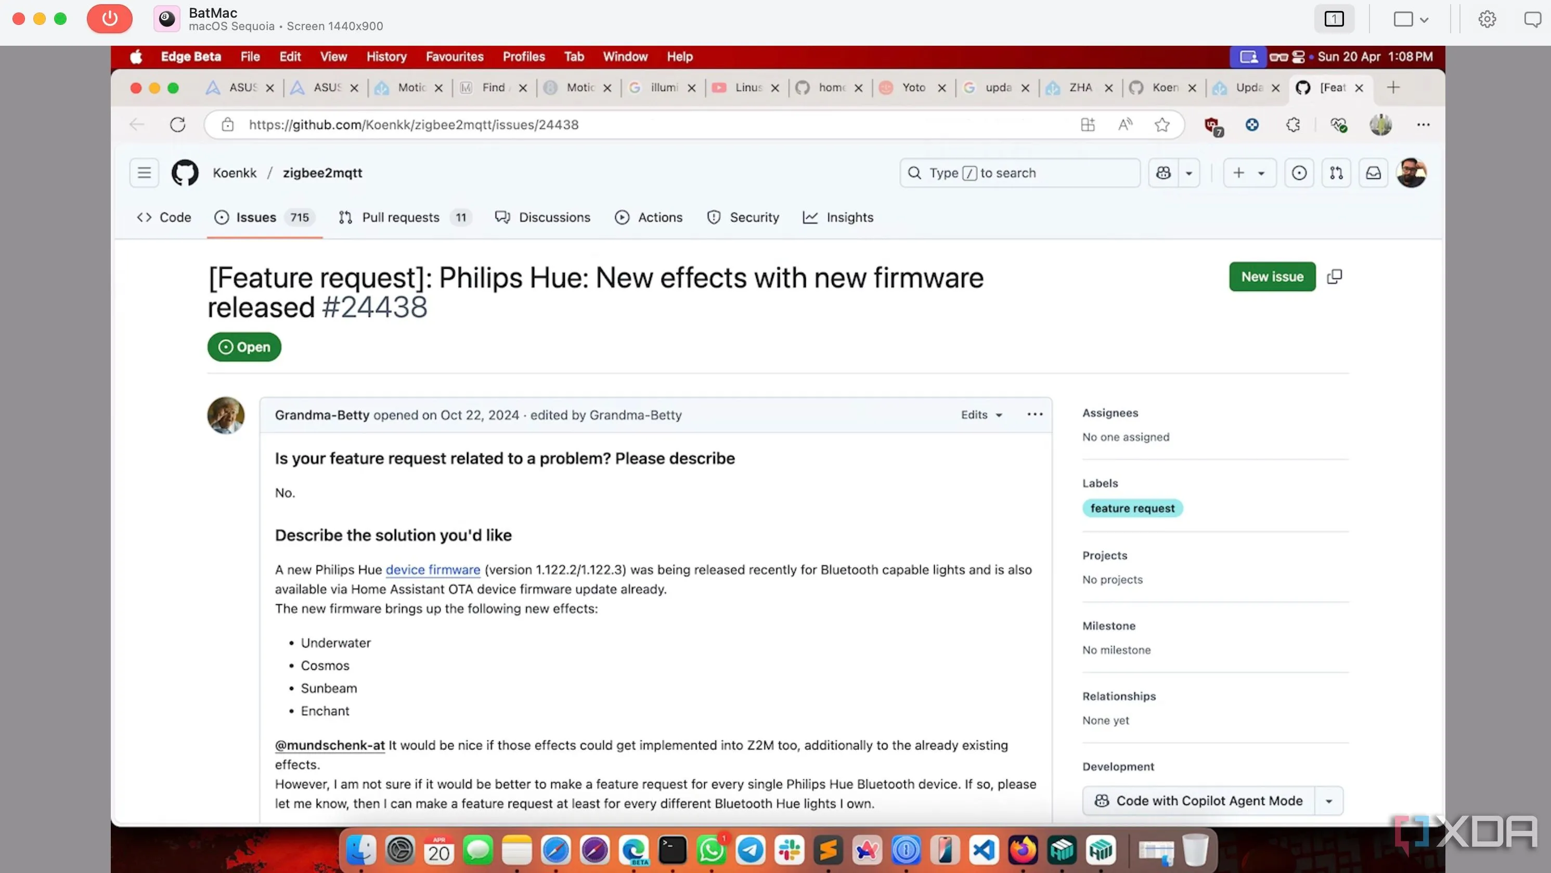Click the green New issue button
This screenshot has width=1551, height=873.
tap(1272, 277)
